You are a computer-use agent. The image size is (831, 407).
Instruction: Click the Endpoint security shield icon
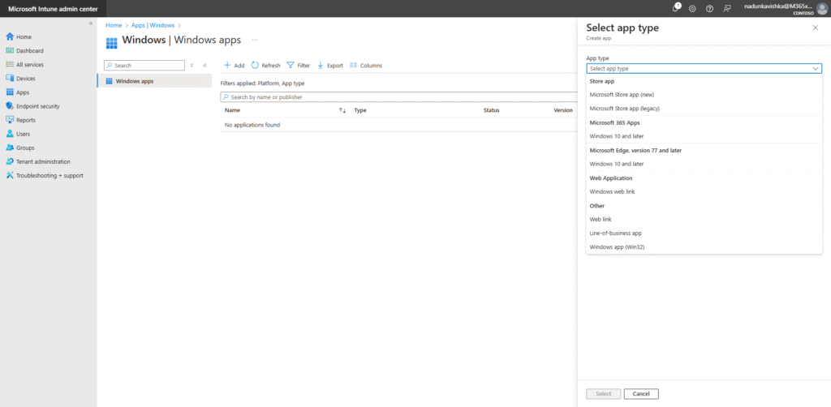[10, 106]
